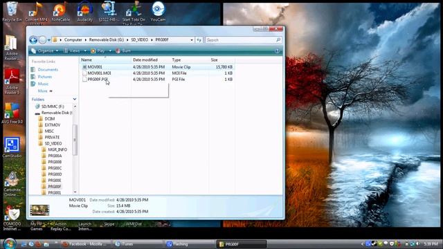Click the Burn toolbar button
Image resolution: width=443 pixels, height=249 pixels.
123,50
